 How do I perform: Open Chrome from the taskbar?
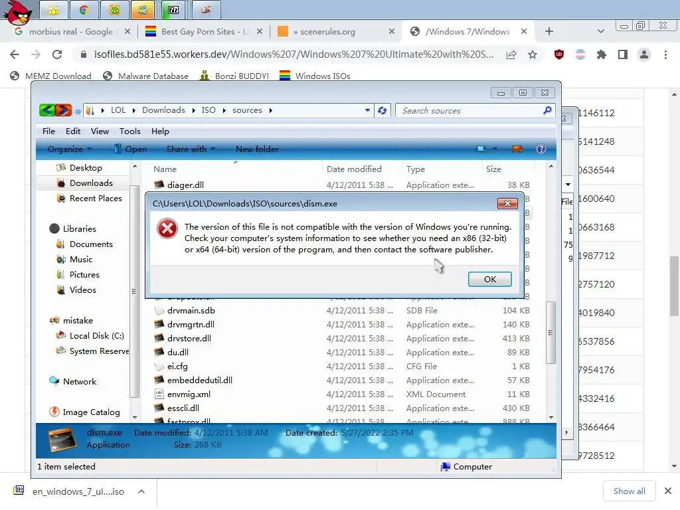point(84,10)
